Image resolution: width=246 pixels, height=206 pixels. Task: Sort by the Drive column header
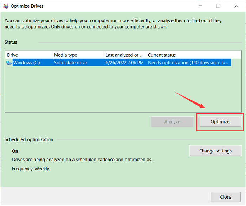point(28,55)
